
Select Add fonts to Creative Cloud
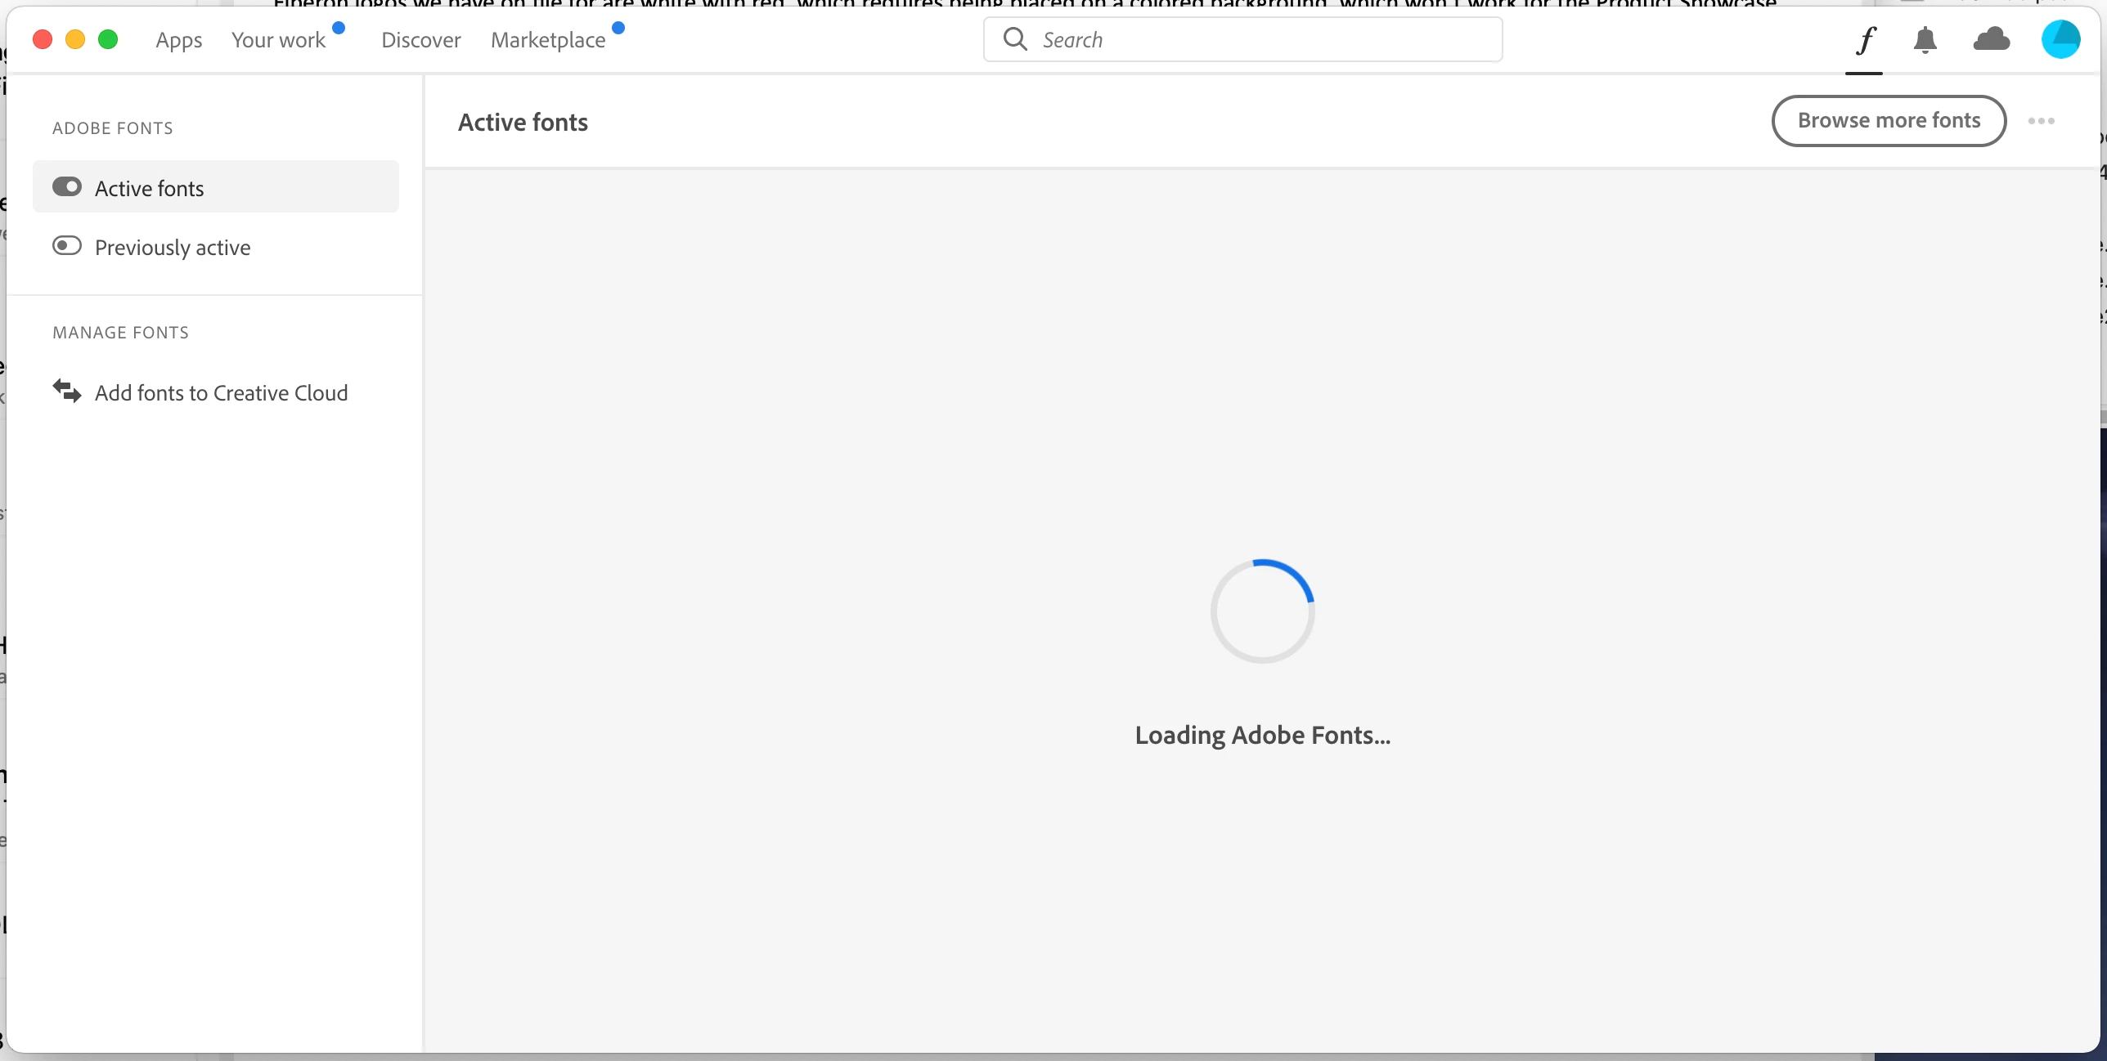[x=221, y=393]
